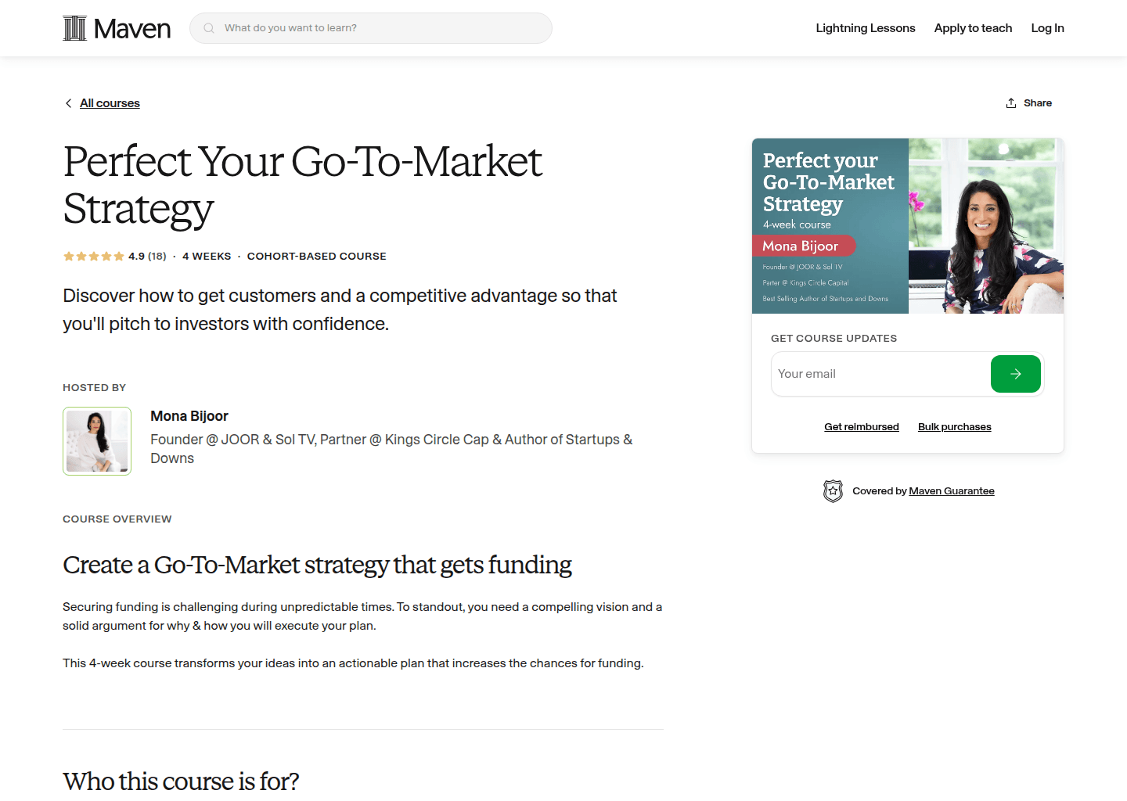Click the What do you want to learn search bar

370,27
